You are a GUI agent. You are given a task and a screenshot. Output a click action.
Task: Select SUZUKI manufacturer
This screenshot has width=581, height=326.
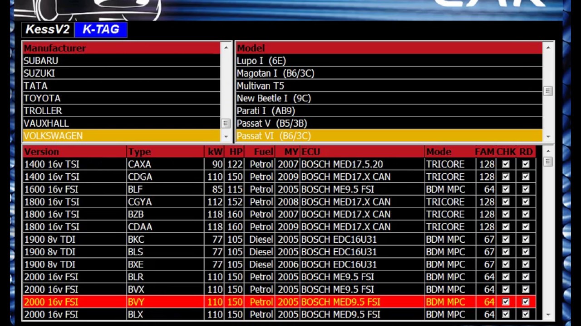(x=122, y=73)
